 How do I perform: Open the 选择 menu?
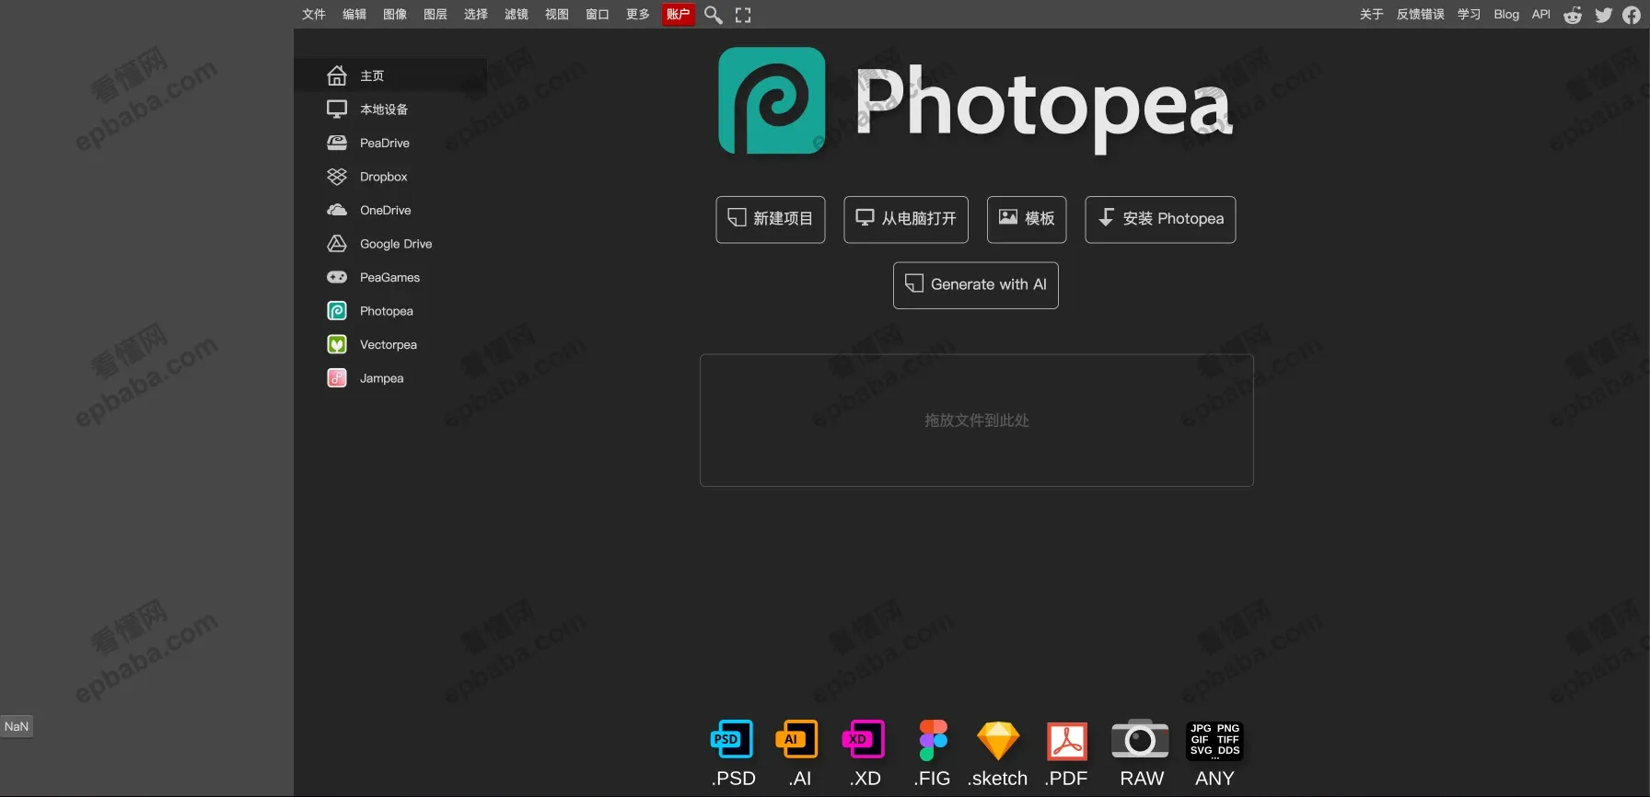coord(476,14)
